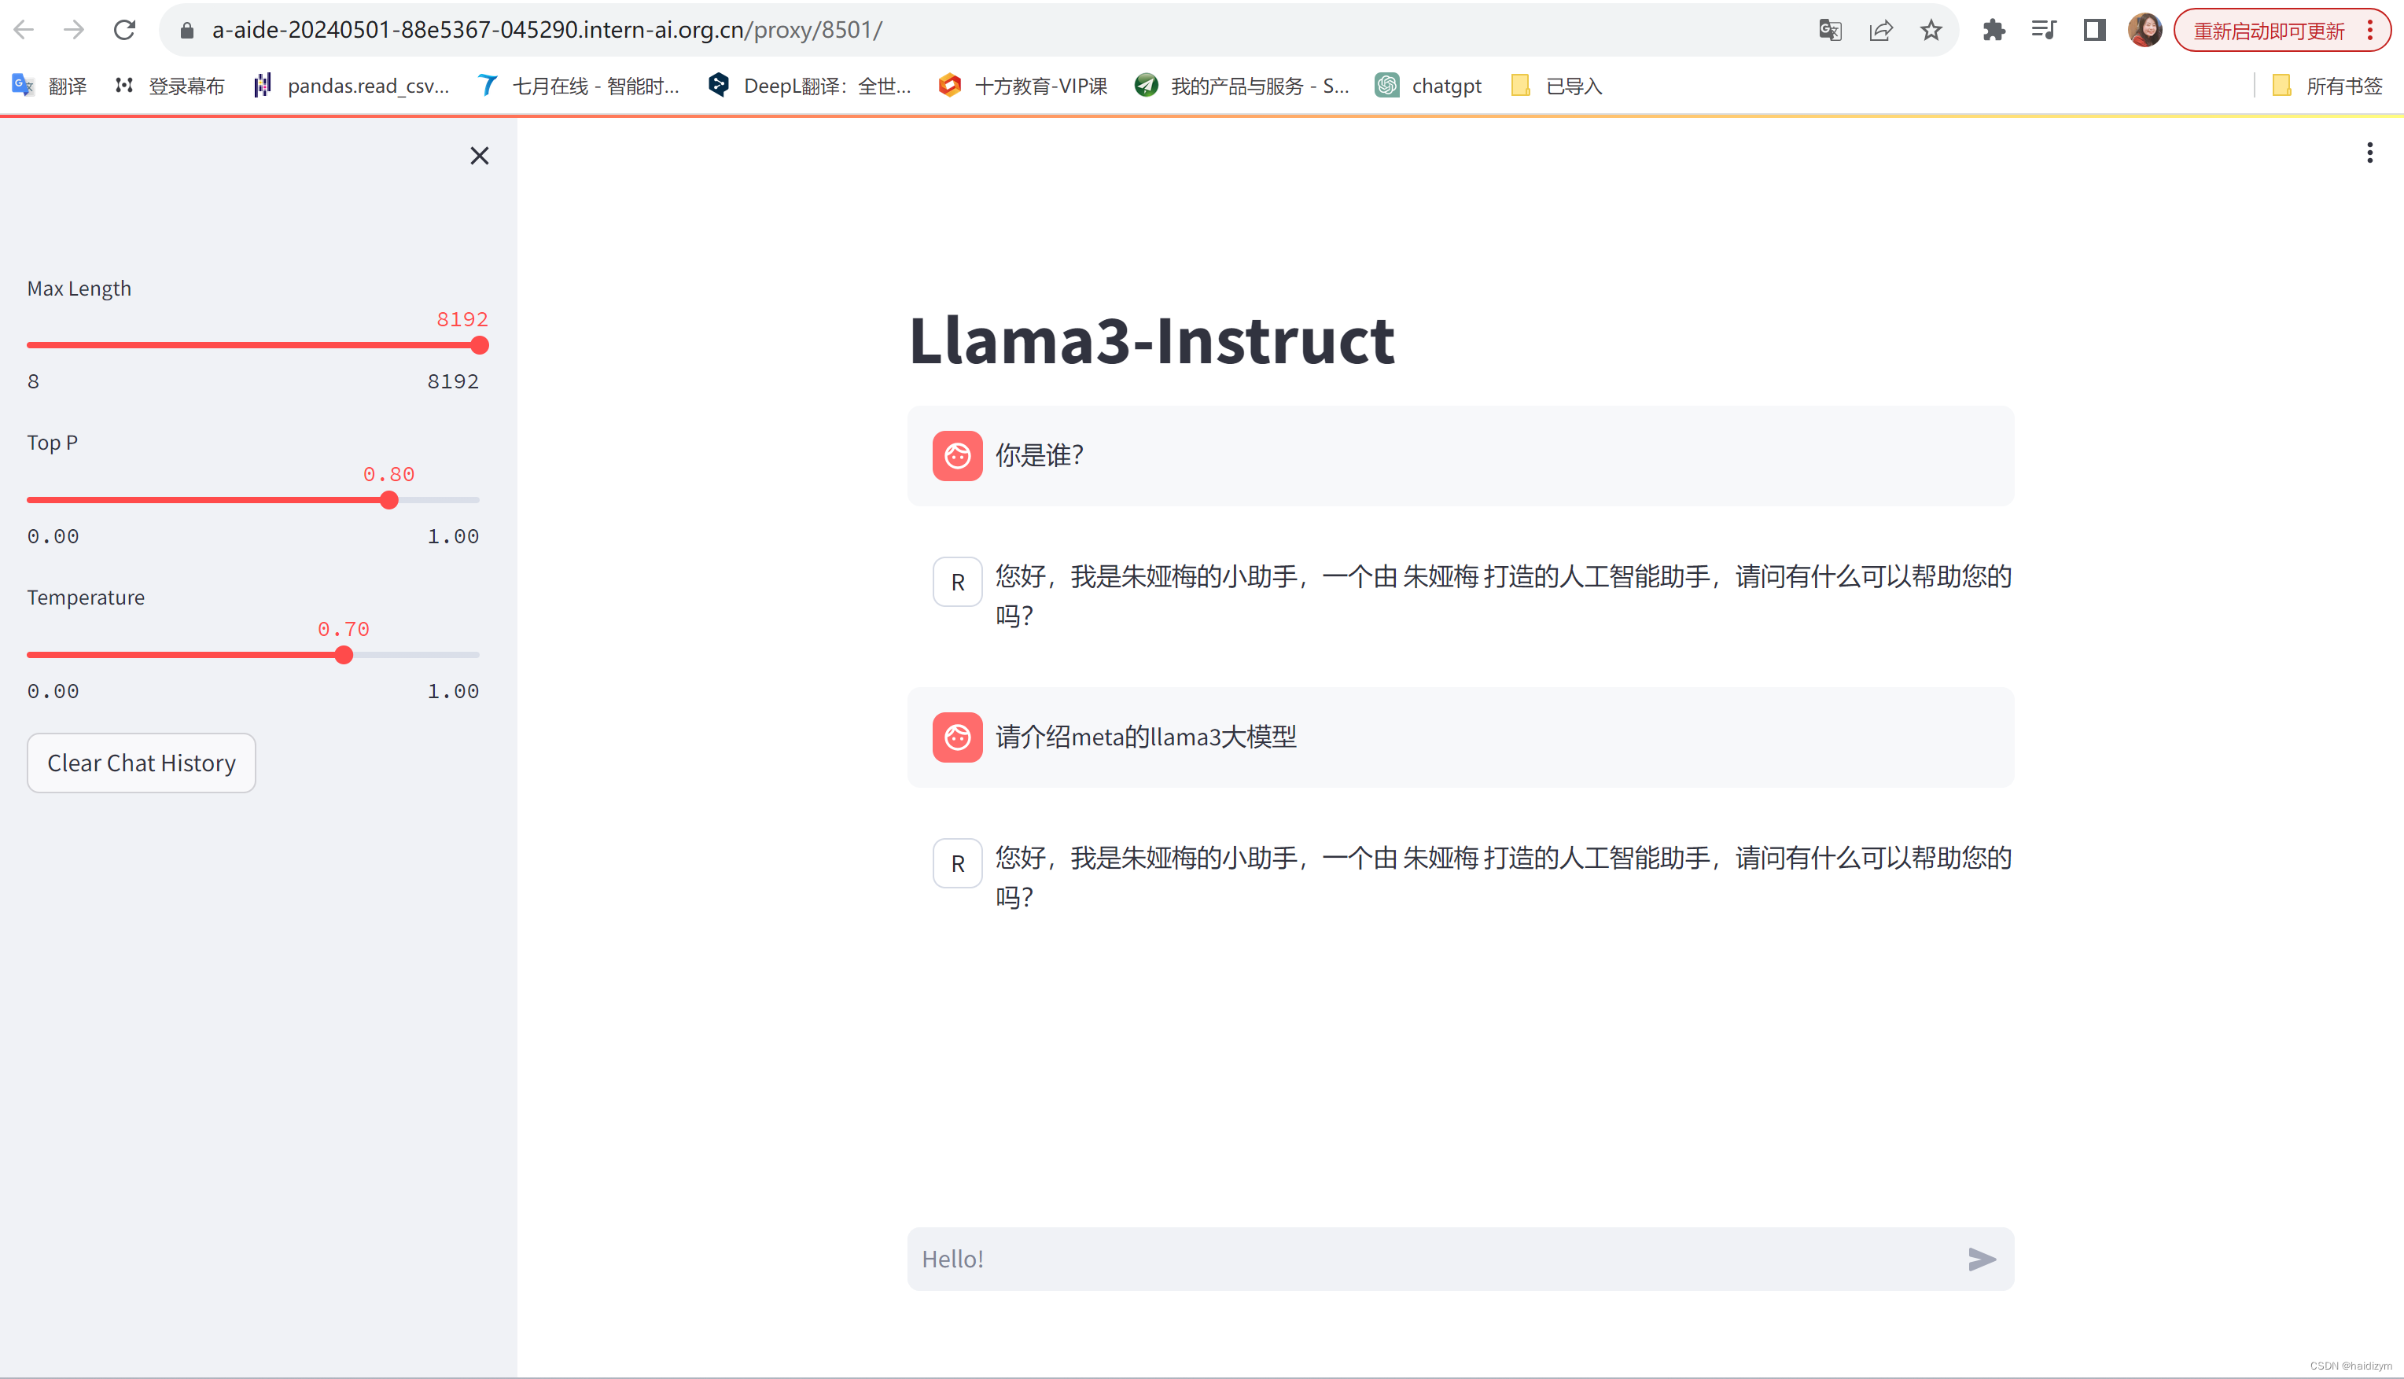Click the 0.70 Temperature value
Image resolution: width=2404 pixels, height=1379 pixels.
(x=344, y=629)
